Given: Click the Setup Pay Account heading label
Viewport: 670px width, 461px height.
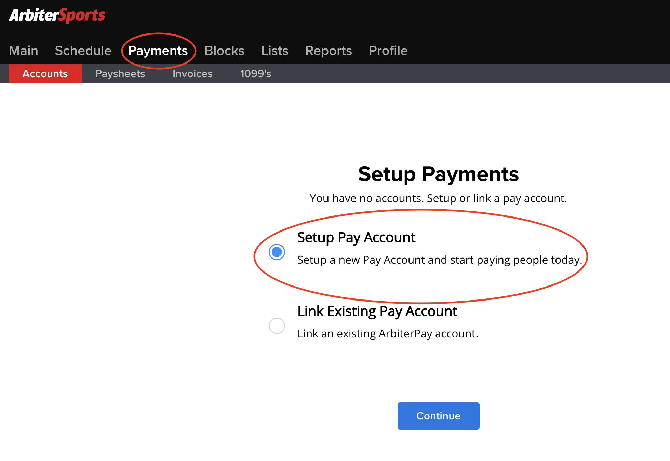Looking at the screenshot, I should tap(356, 238).
